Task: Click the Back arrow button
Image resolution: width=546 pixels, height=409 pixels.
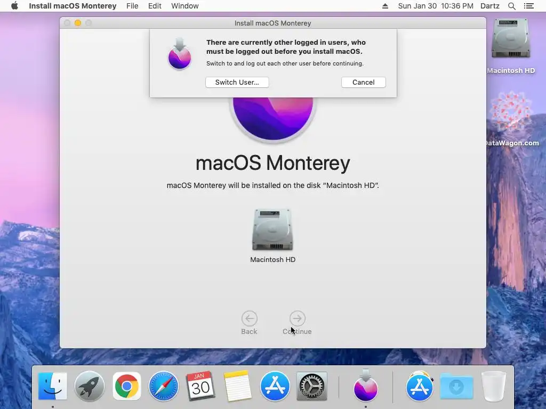Action: (x=250, y=318)
